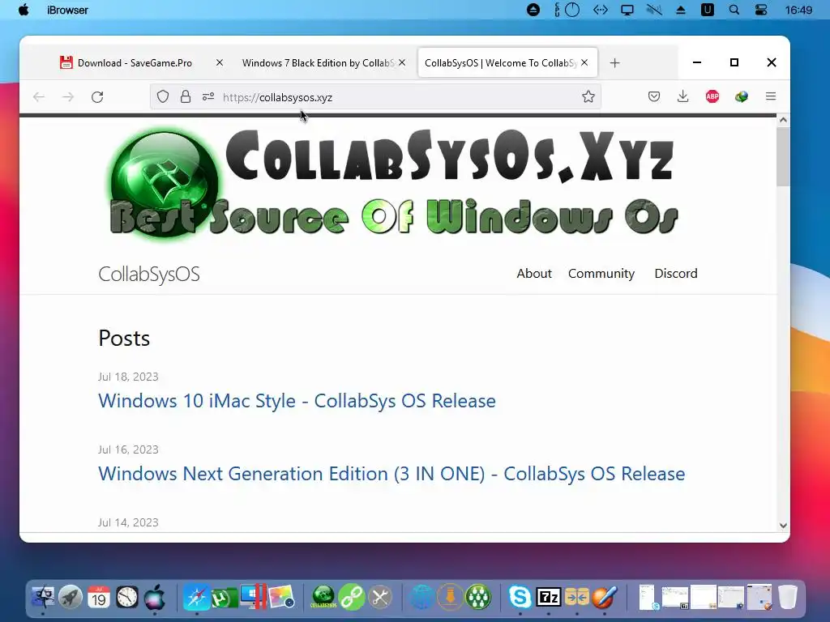The image size is (830, 622).
Task: Open Control Center toggles icon
Action: click(x=761, y=10)
